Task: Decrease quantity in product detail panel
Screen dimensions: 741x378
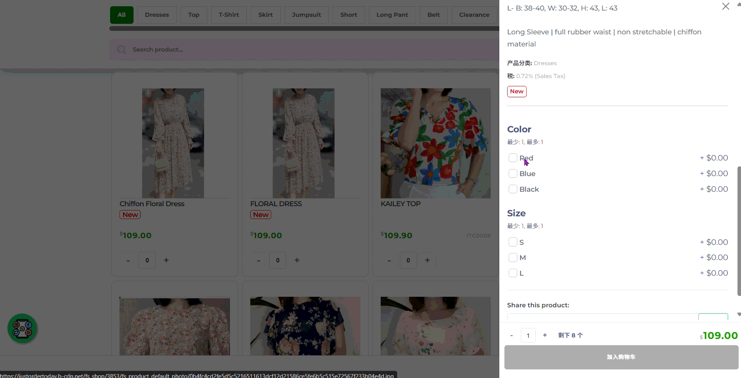Action: 511,335
